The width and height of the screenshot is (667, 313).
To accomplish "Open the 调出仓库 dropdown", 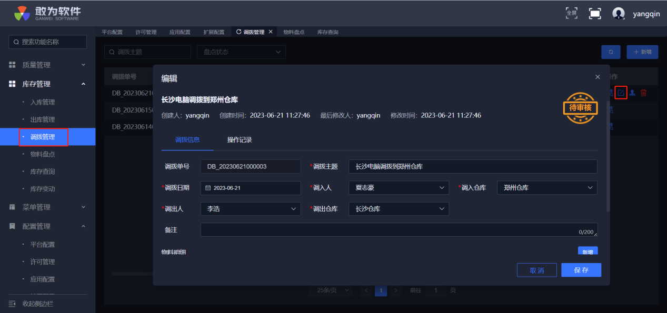I will pos(399,209).
